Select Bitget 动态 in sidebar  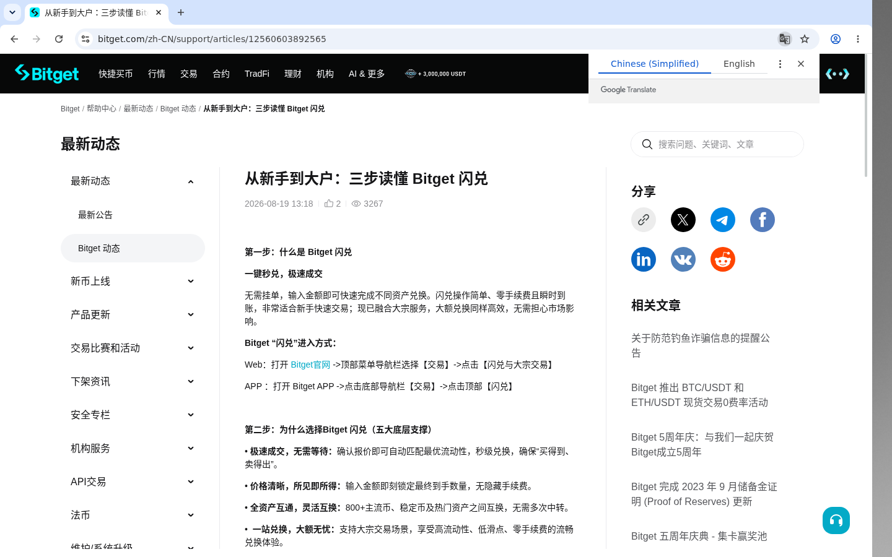point(133,248)
